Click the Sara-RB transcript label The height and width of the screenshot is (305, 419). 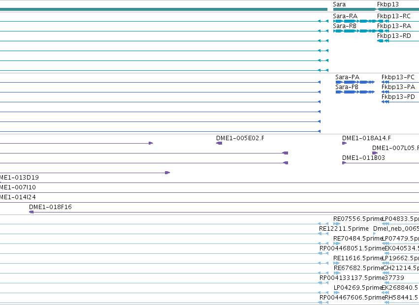(345, 26)
